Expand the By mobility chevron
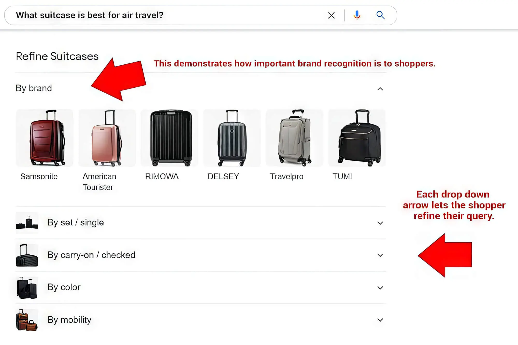518x345 pixels. pos(380,320)
